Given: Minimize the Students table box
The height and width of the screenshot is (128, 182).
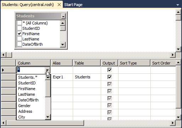Looking at the screenshot, I should [63, 16].
